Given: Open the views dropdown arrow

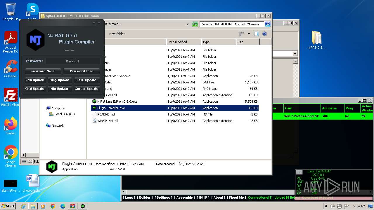Looking at the screenshot, I should [249, 34].
